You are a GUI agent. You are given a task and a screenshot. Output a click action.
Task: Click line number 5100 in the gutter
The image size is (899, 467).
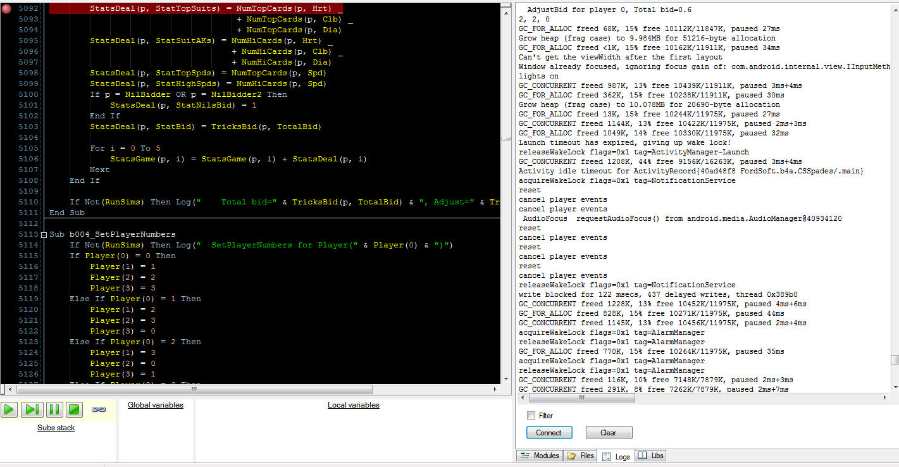tap(28, 94)
